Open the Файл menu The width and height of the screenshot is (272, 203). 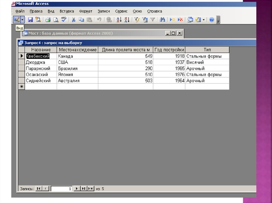(x=20, y=11)
